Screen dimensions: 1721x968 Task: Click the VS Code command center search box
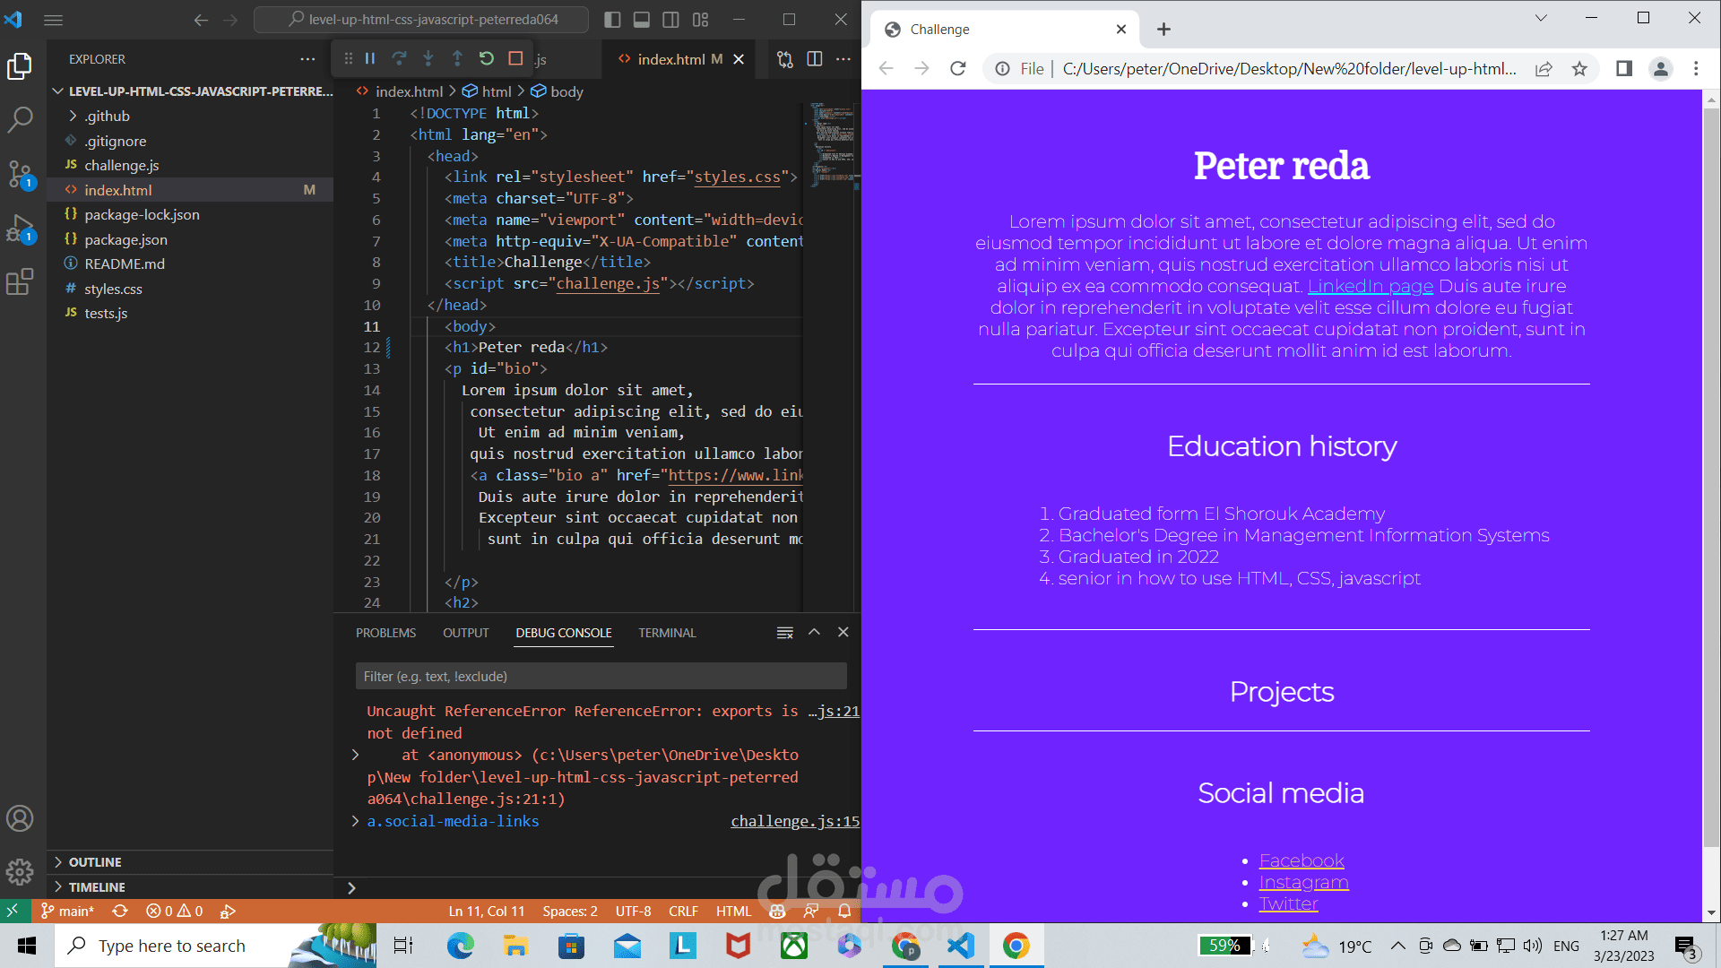pos(421,19)
